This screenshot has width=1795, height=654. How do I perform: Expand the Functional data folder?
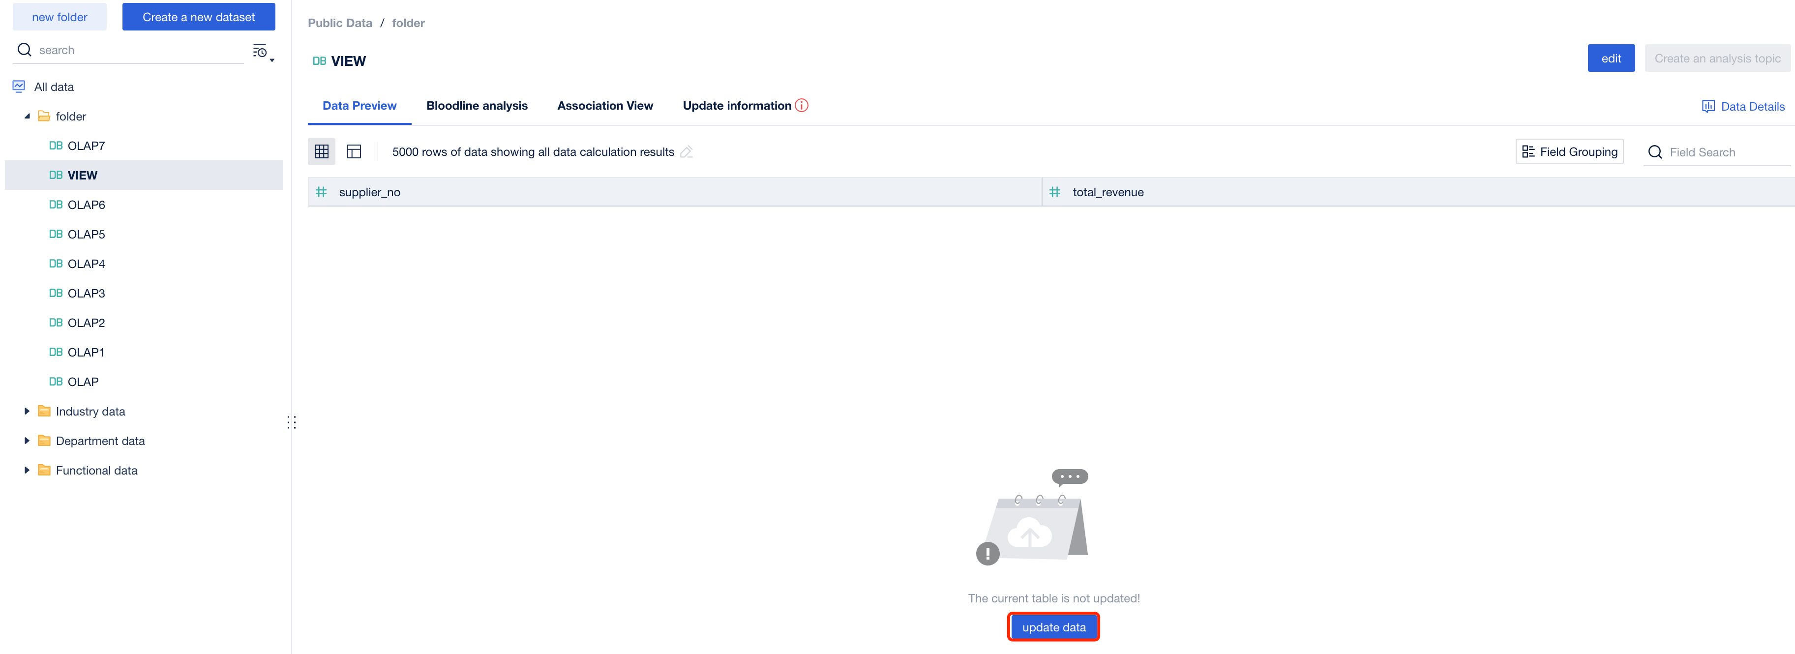pos(27,470)
